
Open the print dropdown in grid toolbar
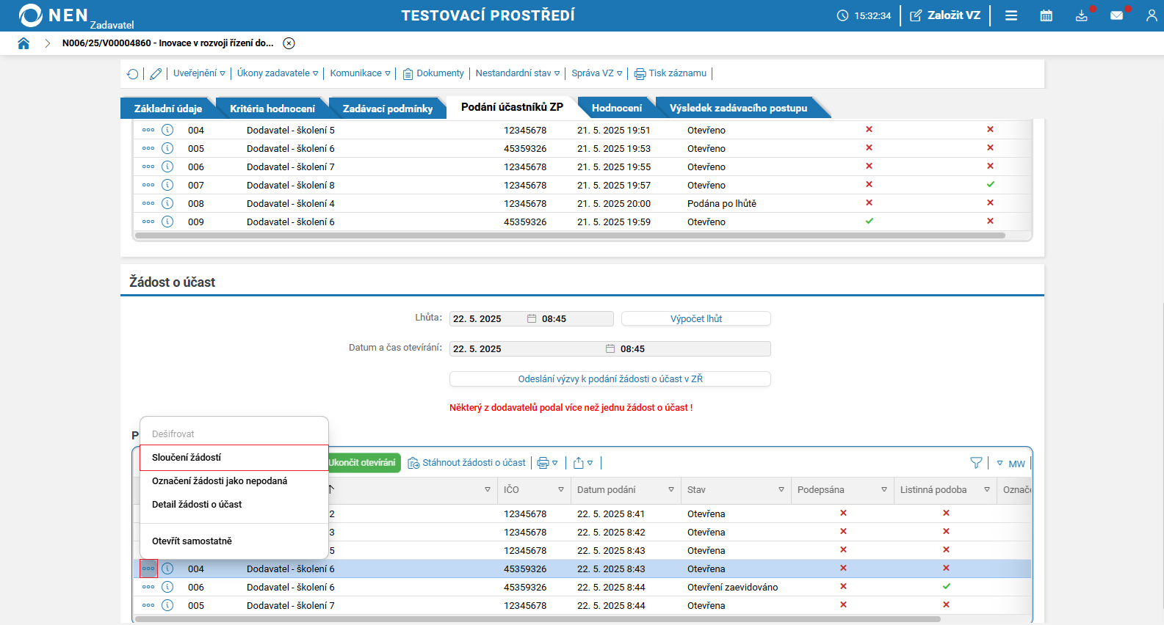[547, 463]
